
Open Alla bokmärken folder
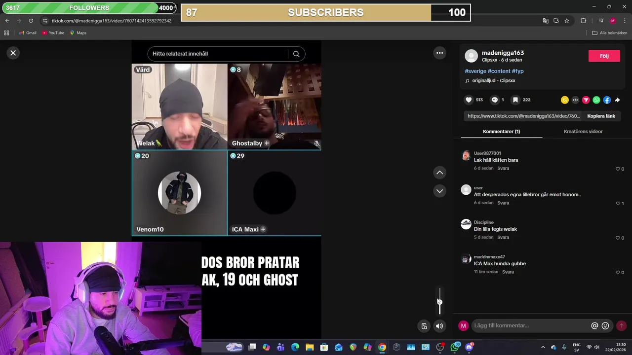(x=610, y=33)
